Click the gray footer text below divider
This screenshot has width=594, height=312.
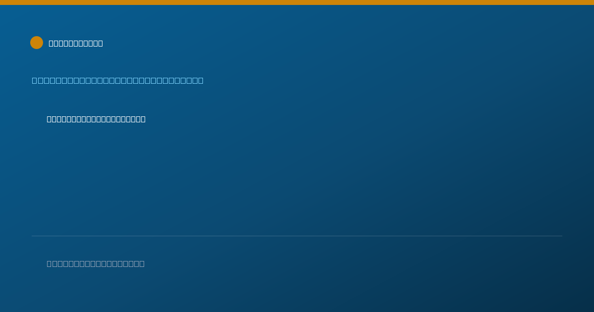point(96,263)
